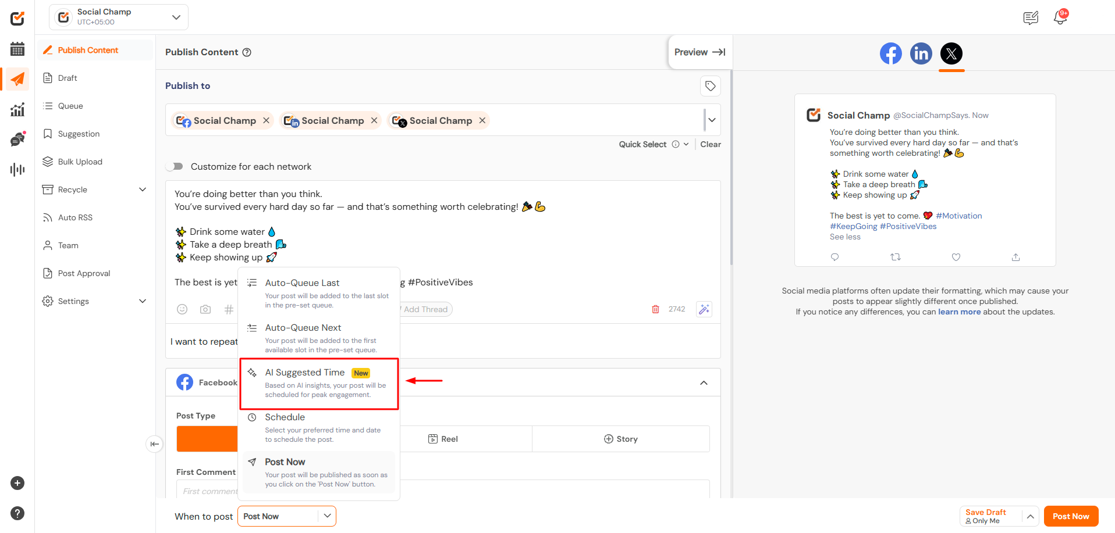The height and width of the screenshot is (533, 1115).
Task: Open the calendar view icon in left rail
Action: tap(17, 49)
